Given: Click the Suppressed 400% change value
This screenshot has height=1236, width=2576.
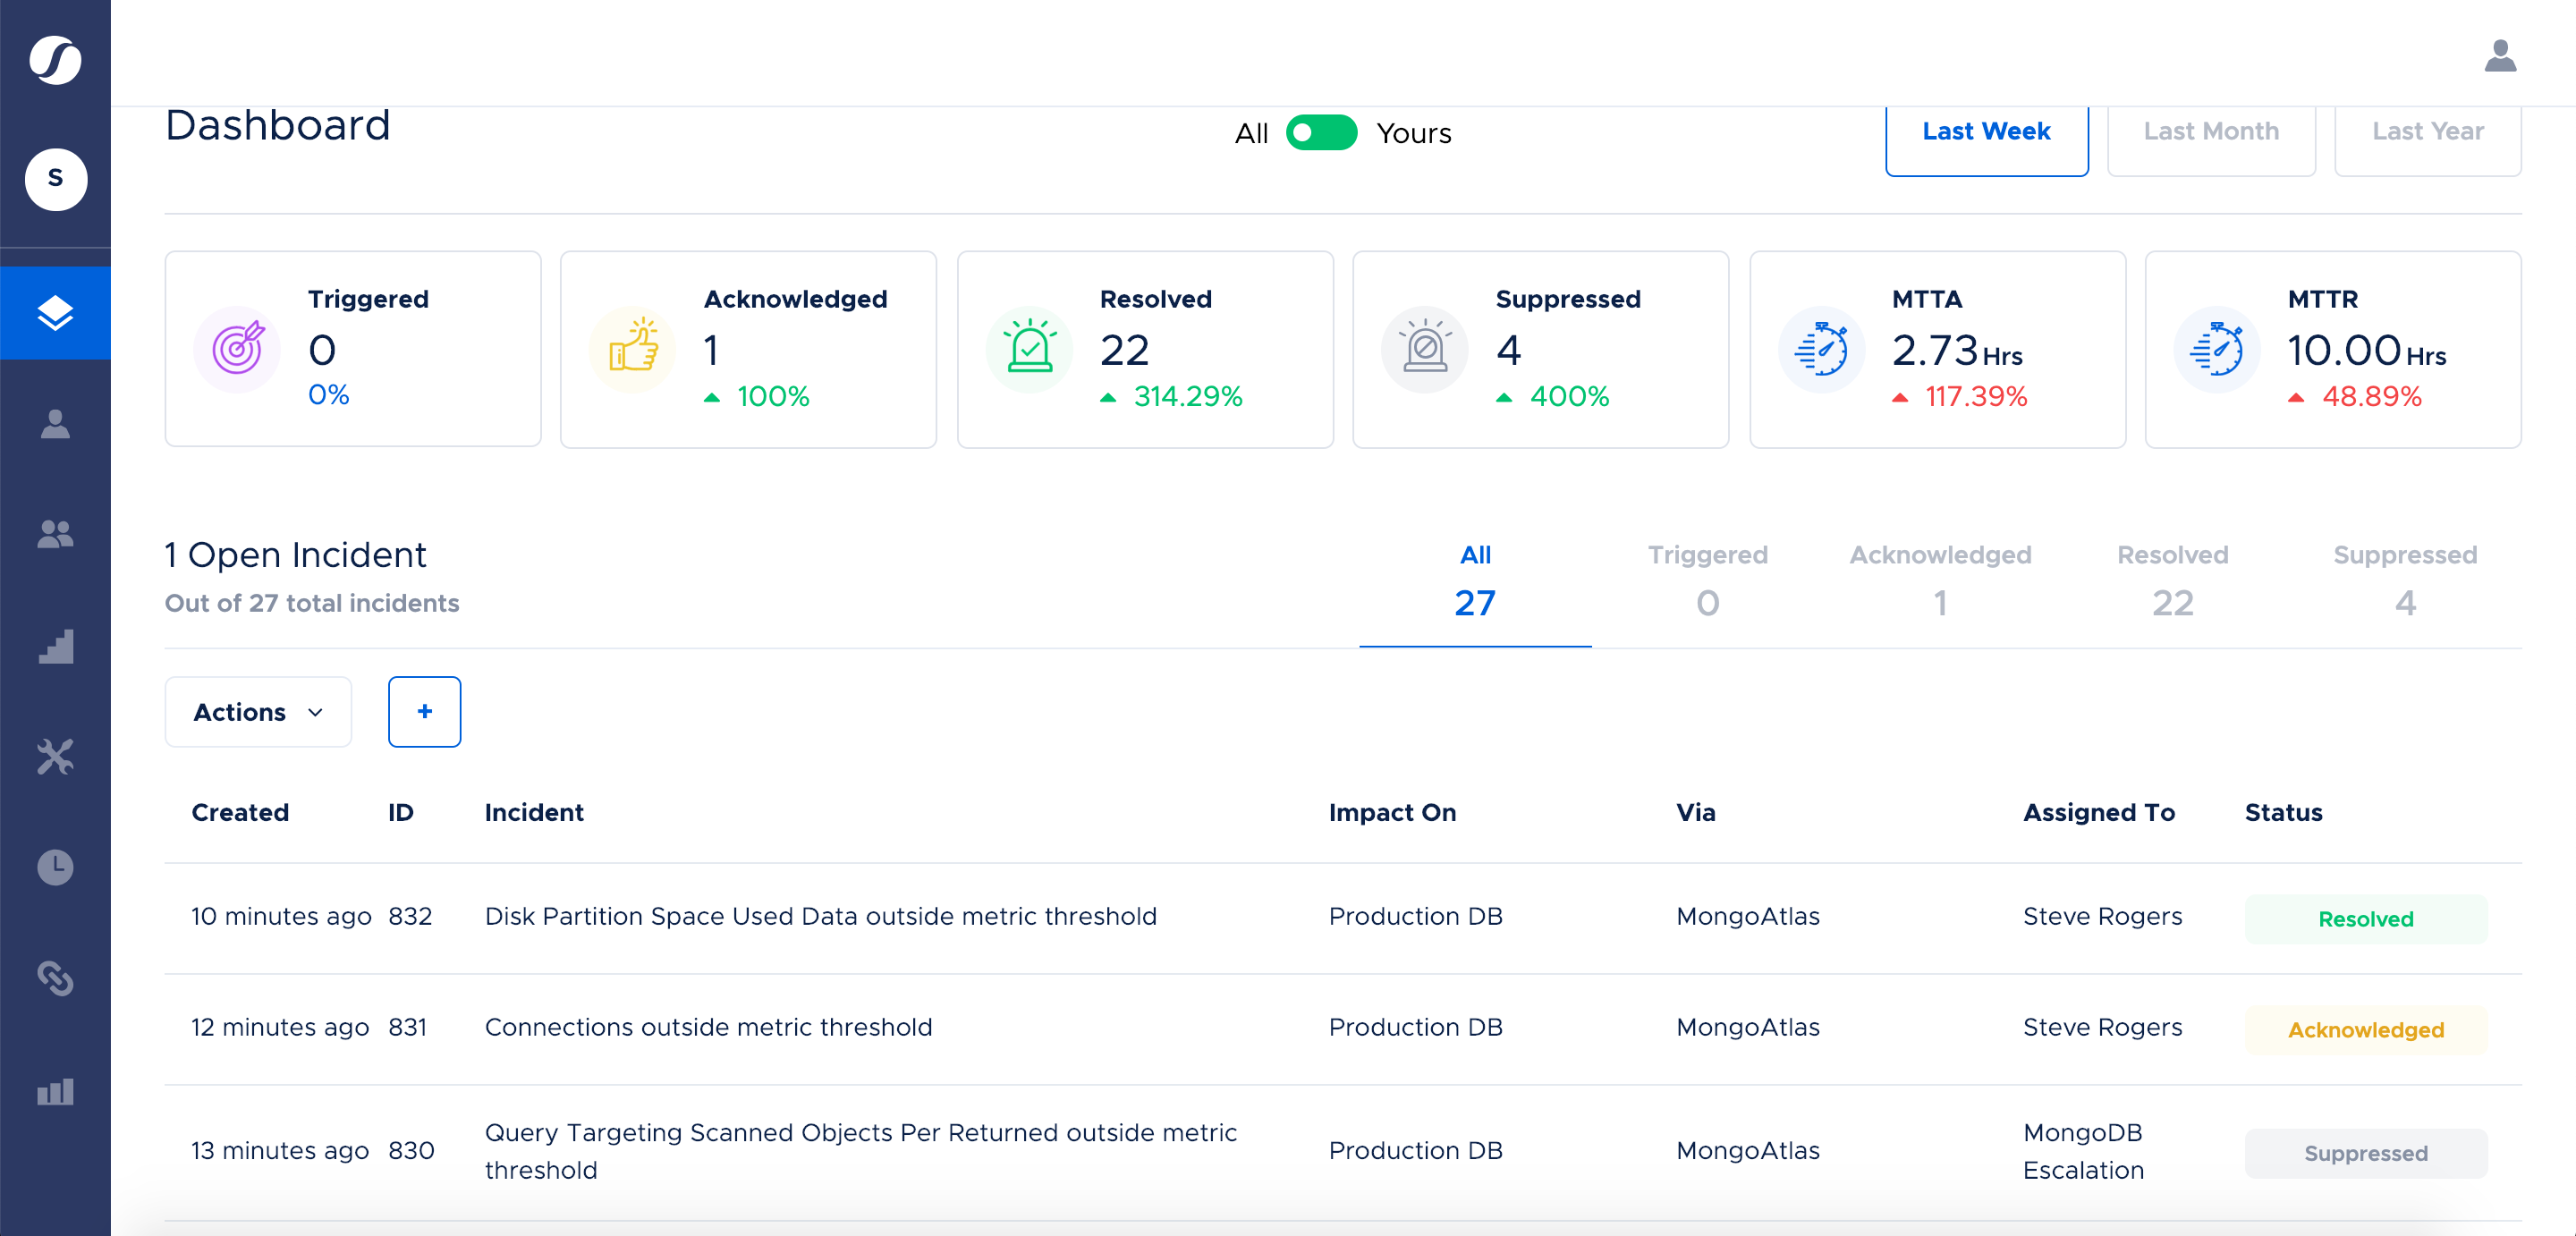Looking at the screenshot, I should pos(1569,396).
